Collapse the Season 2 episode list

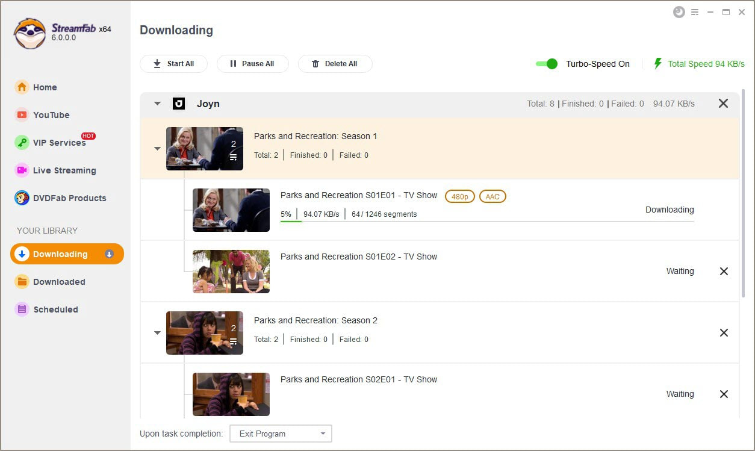(x=157, y=333)
